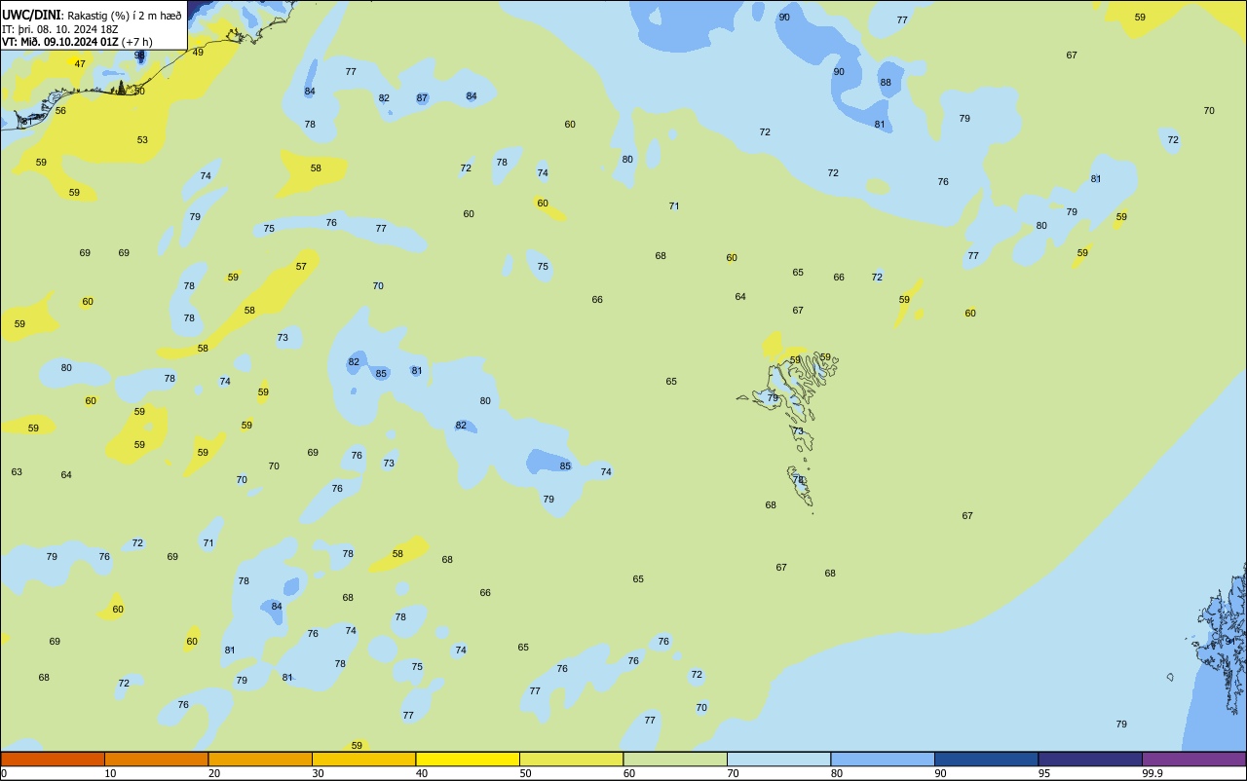Click the map value 47
The width and height of the screenshot is (1247, 781).
pyautogui.click(x=80, y=64)
